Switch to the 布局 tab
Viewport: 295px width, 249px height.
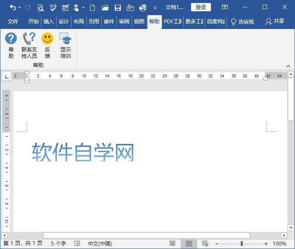click(78, 22)
